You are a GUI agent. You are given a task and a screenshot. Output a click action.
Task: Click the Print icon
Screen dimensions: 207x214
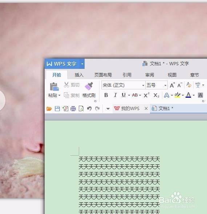[x=73, y=109]
